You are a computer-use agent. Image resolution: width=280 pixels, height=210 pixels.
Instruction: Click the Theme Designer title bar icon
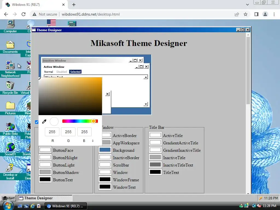click(x=34, y=30)
